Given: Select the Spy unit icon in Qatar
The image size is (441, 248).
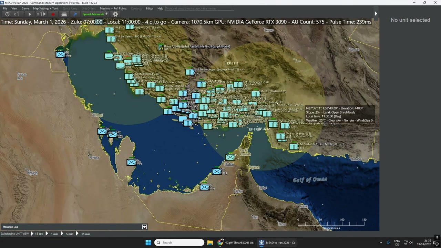Looking at the screenshot, I should [131, 162].
